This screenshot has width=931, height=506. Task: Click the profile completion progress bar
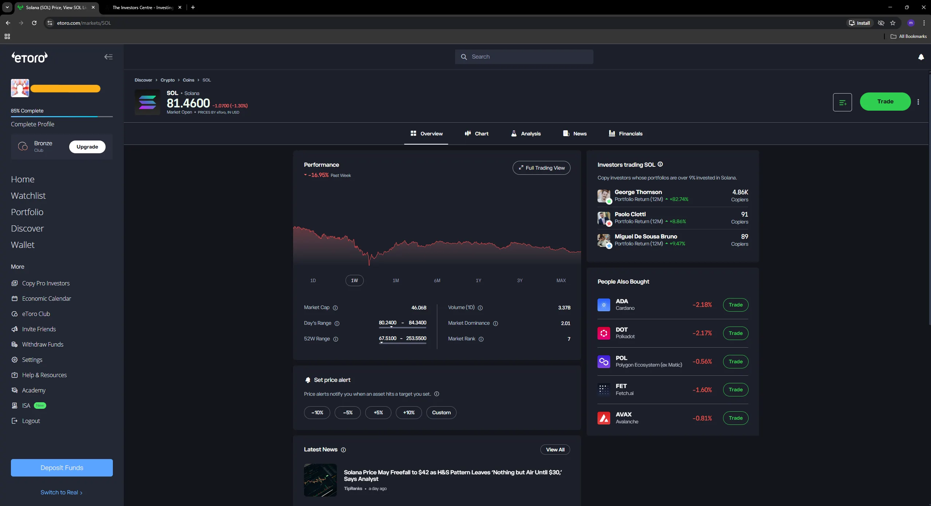coord(62,116)
